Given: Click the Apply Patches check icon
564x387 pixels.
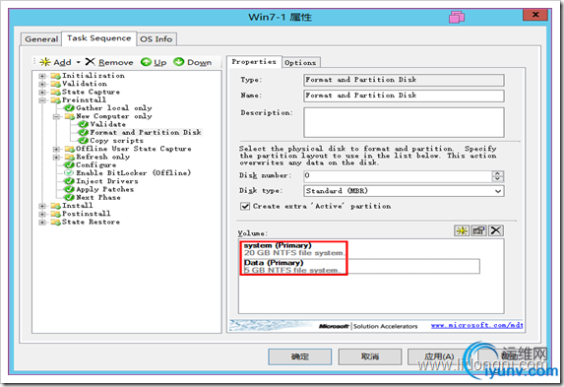Looking at the screenshot, I should pos(69,189).
